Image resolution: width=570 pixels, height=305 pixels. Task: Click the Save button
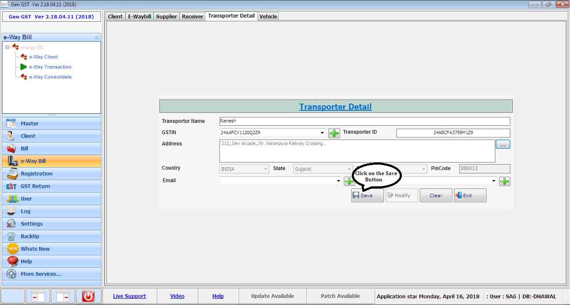pos(367,196)
